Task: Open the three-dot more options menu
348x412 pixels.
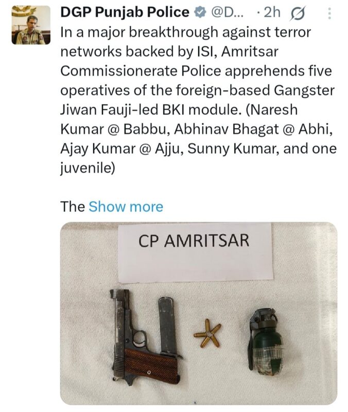Action: click(x=329, y=13)
